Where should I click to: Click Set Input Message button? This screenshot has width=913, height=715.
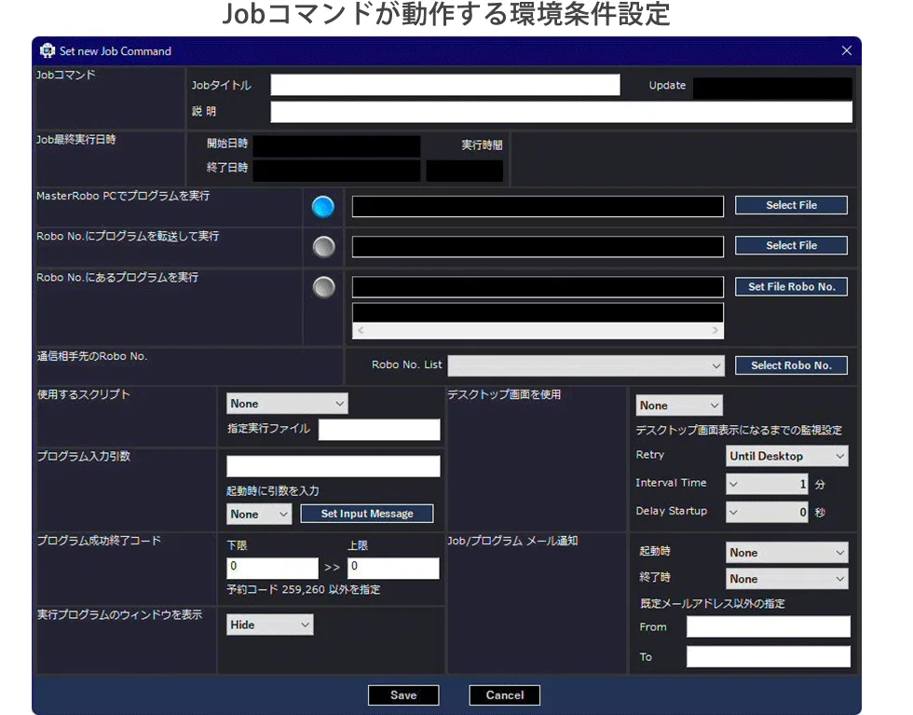click(367, 514)
